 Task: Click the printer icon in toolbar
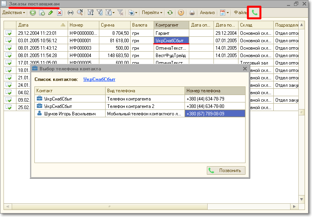tap(192, 13)
